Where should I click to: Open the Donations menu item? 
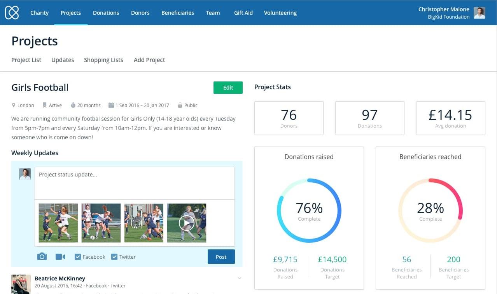coord(106,13)
